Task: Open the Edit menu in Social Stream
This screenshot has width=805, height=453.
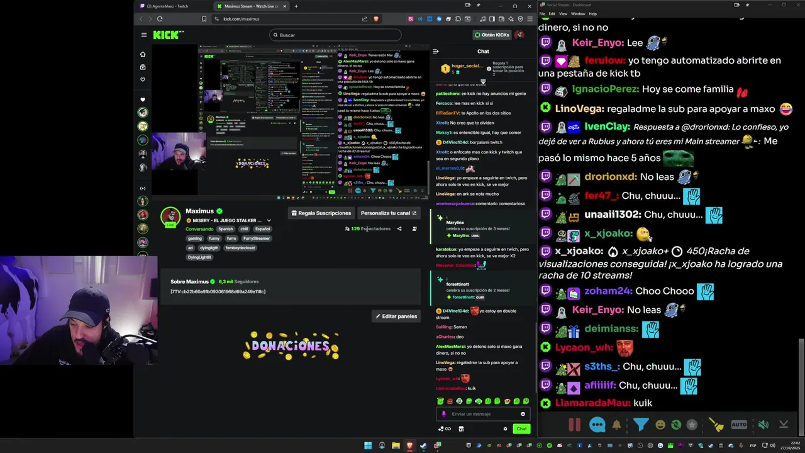Action: 552,14
